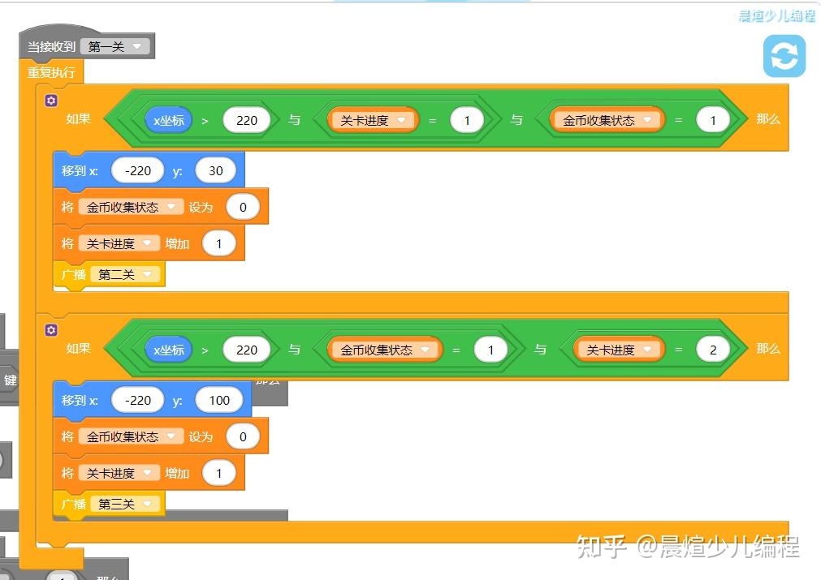Screen dimensions: 821x580
Task: Open the 第一关 message dropdown on hat block
Action: pos(115,47)
